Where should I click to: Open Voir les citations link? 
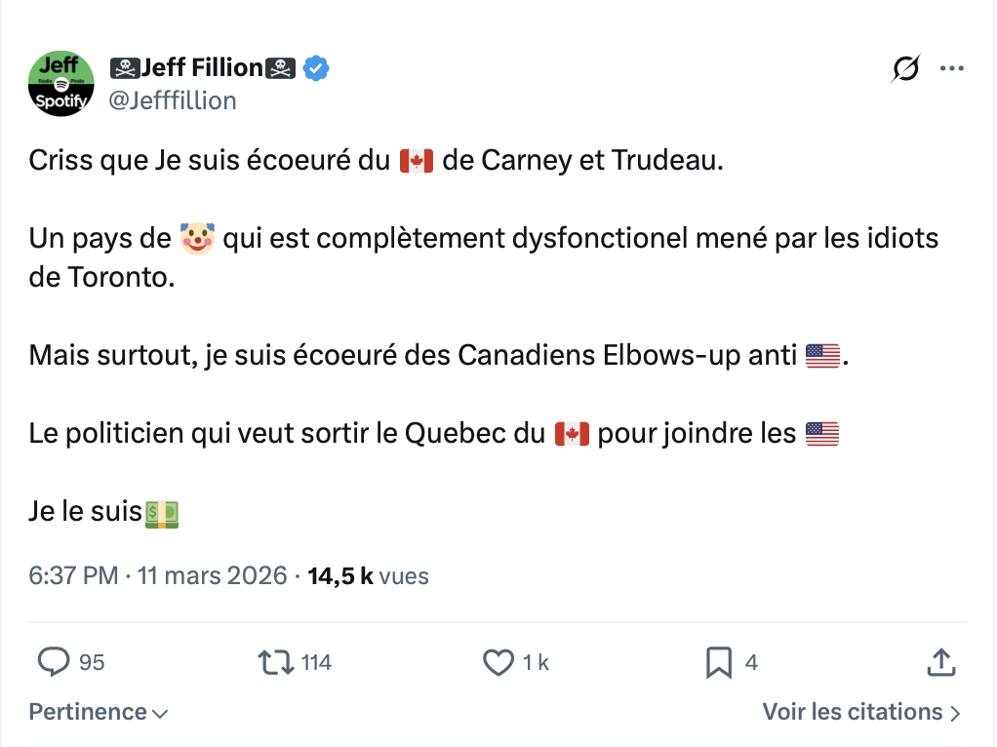click(853, 713)
